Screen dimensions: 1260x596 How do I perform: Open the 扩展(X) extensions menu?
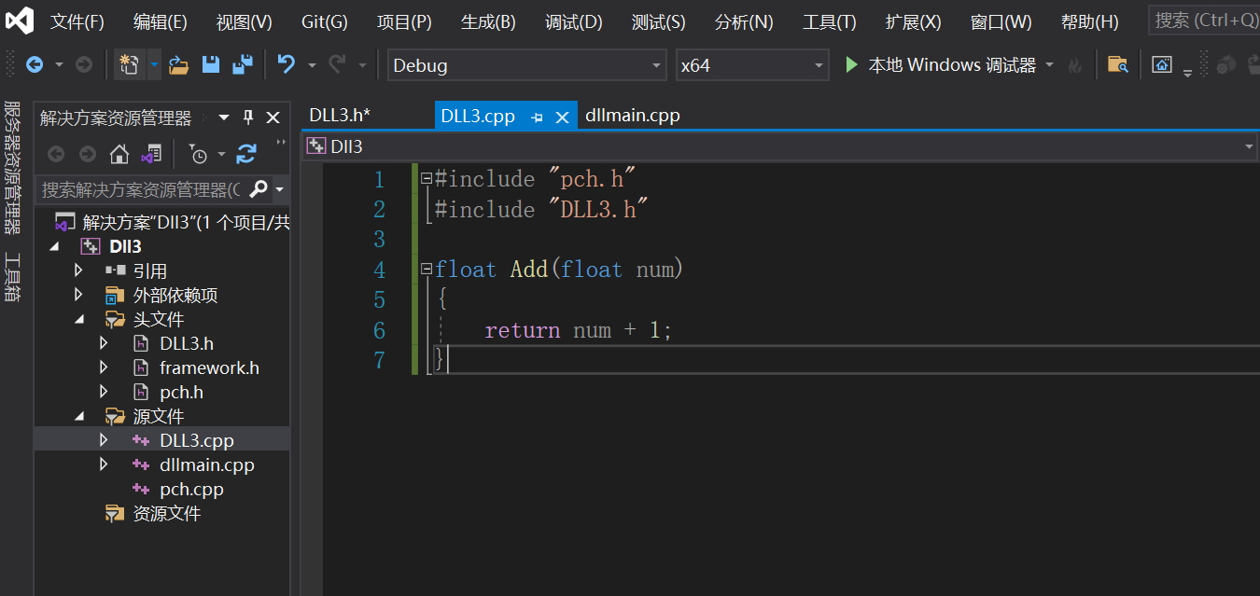coord(913,21)
